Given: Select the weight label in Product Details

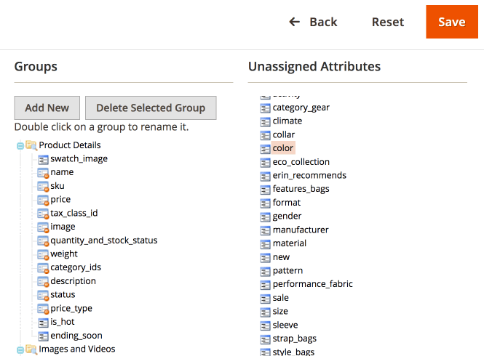Looking at the screenshot, I should (64, 254).
